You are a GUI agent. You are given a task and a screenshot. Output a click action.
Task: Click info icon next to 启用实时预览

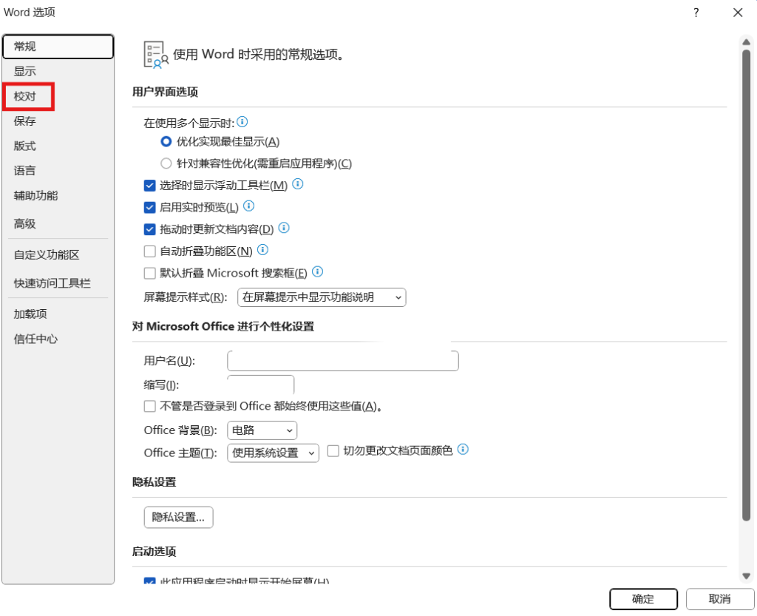pos(249,206)
